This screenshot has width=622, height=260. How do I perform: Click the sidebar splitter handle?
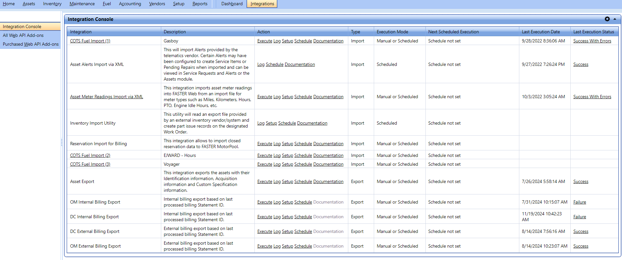click(x=61, y=142)
